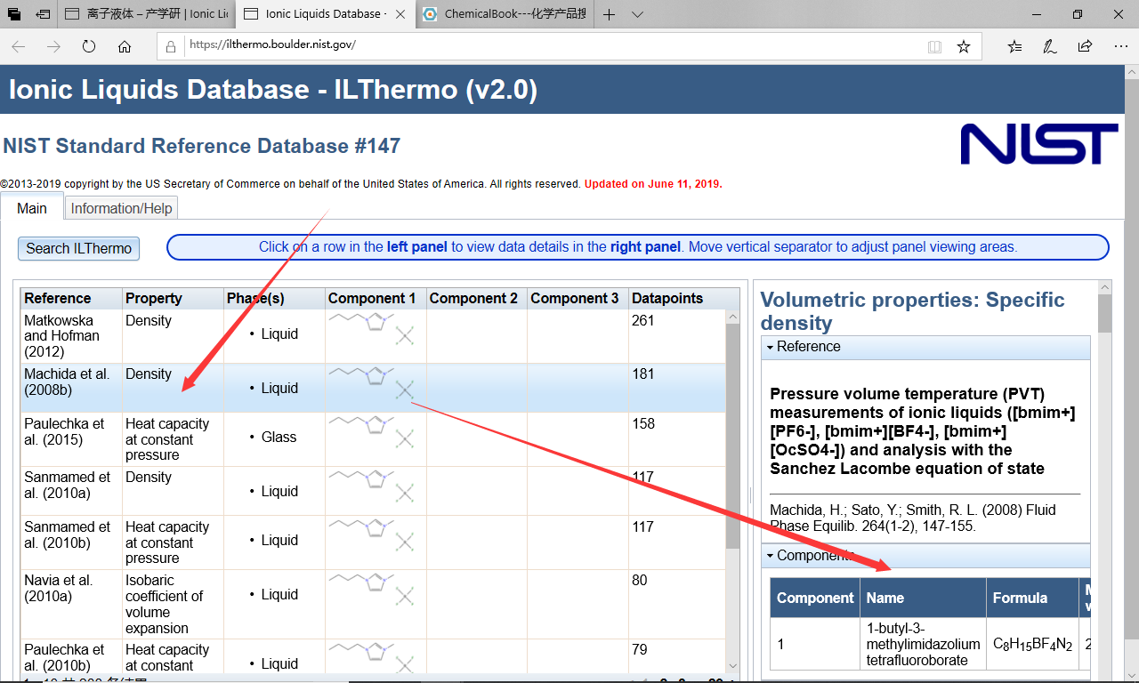Click the tabs you've set aside icon

pos(14,14)
